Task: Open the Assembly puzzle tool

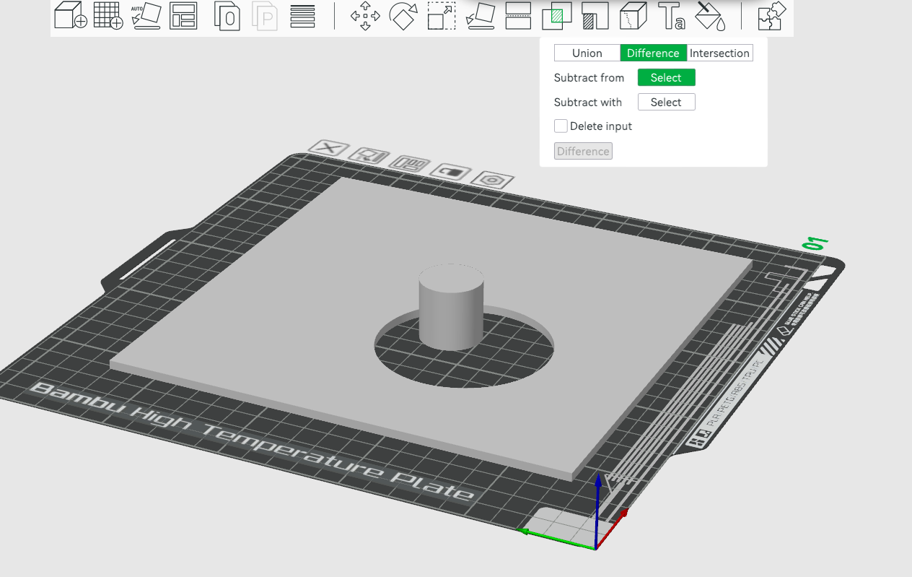Action: 770,16
